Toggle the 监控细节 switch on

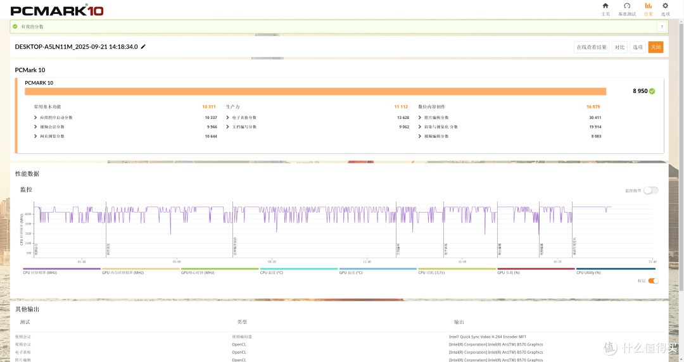click(x=651, y=190)
